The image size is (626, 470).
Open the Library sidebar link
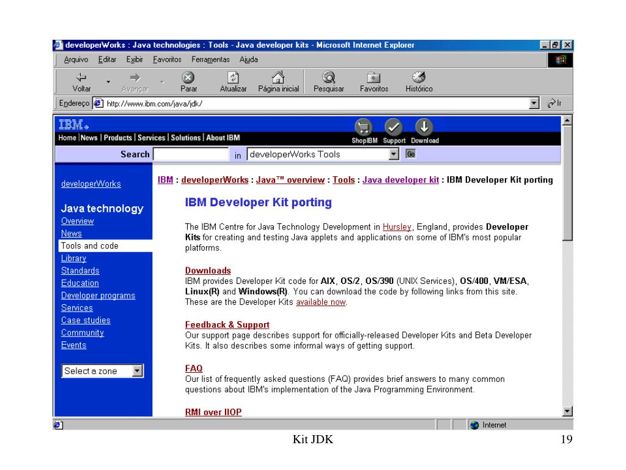pyautogui.click(x=73, y=258)
